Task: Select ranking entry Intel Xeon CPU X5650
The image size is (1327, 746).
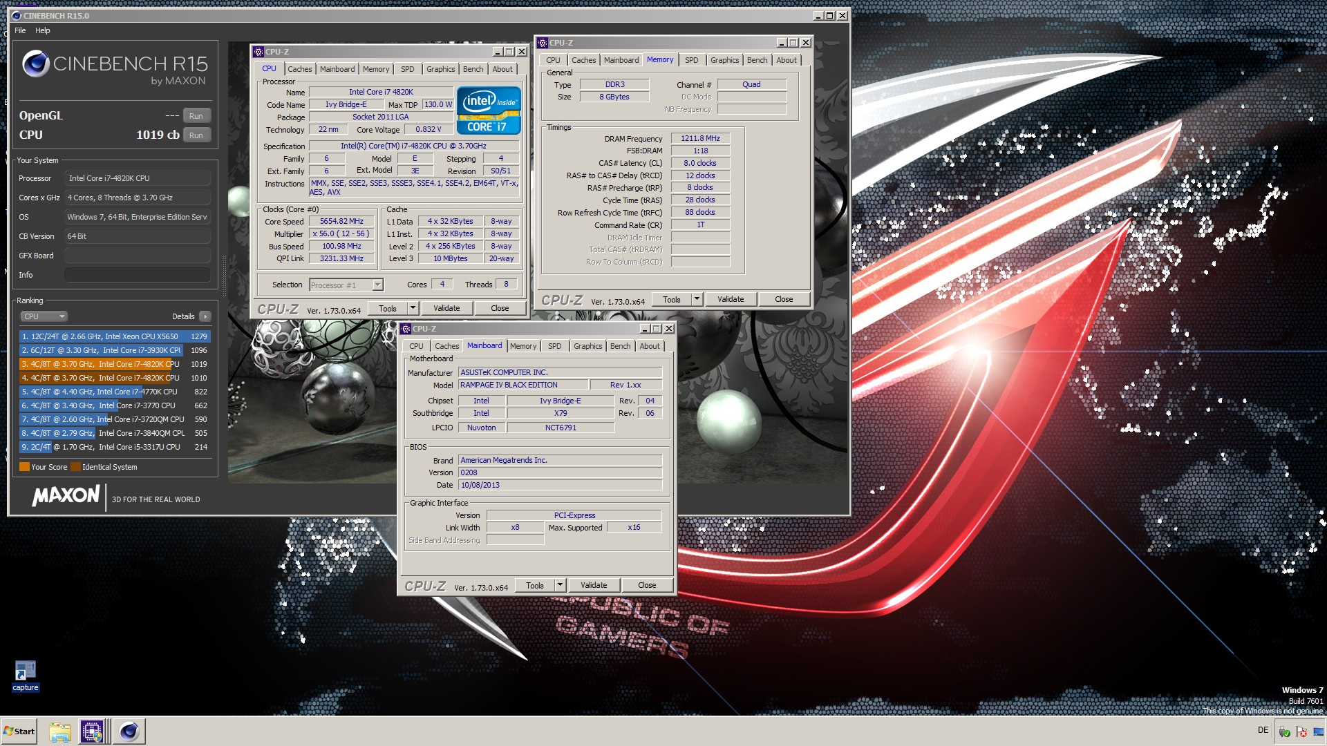Action: pyautogui.click(x=115, y=336)
